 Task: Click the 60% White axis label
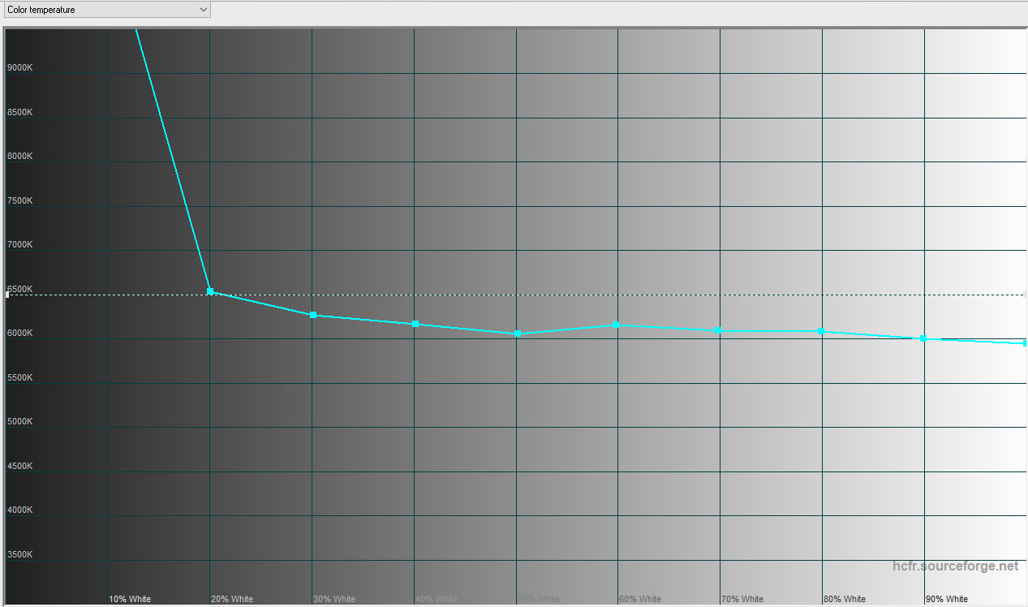click(x=640, y=600)
